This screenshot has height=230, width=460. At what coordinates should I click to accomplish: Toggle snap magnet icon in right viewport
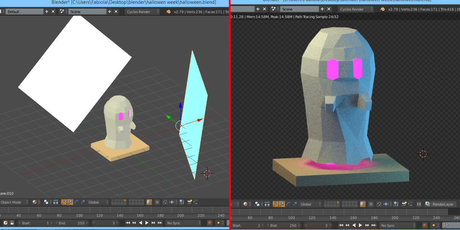coord(379,204)
